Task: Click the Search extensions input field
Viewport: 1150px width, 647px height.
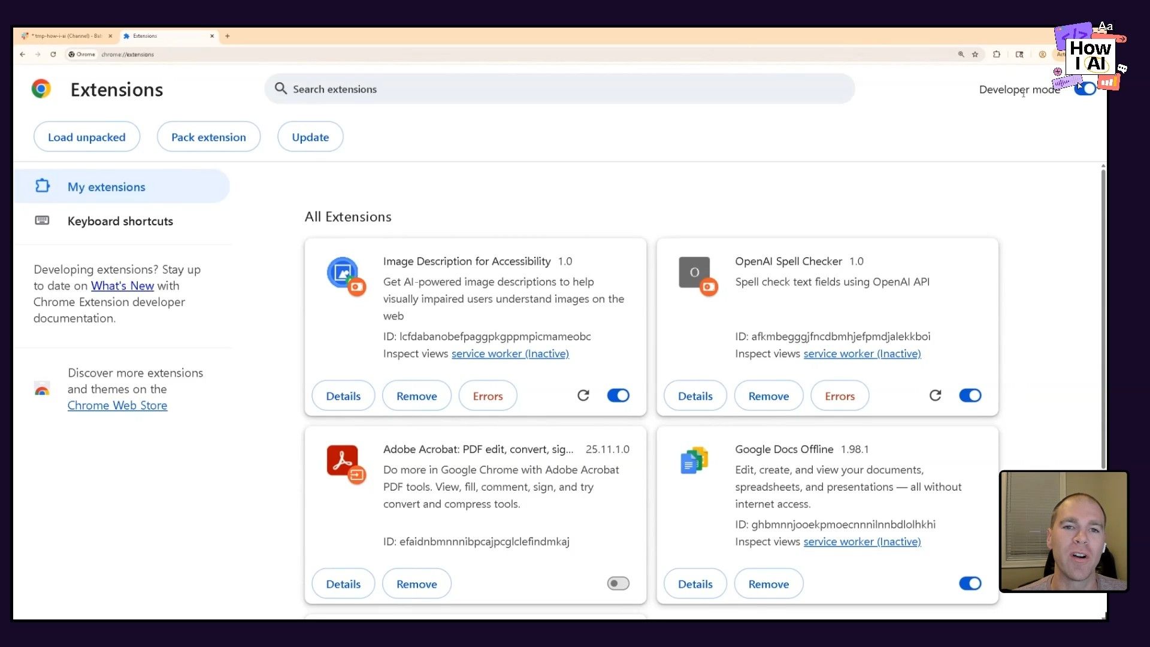Action: pyautogui.click(x=559, y=89)
